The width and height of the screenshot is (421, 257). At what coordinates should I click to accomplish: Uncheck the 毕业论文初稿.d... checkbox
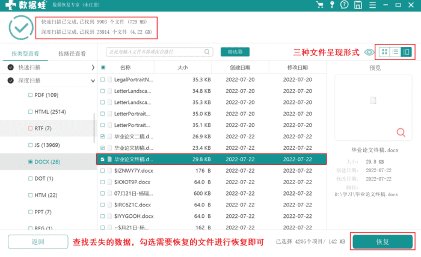103,147
